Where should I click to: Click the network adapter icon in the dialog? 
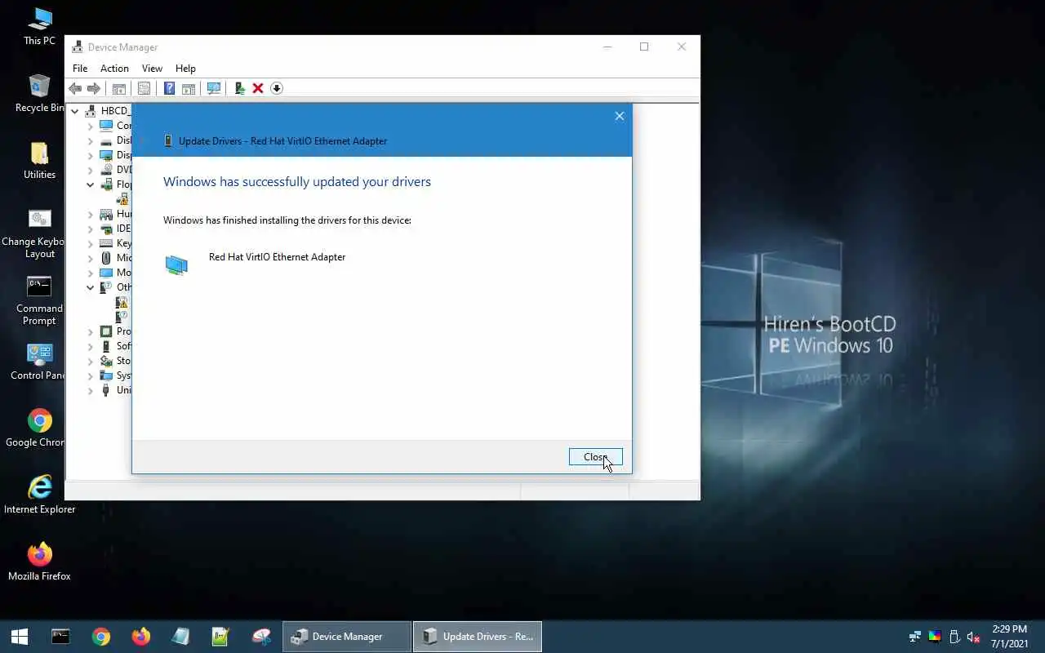click(176, 264)
